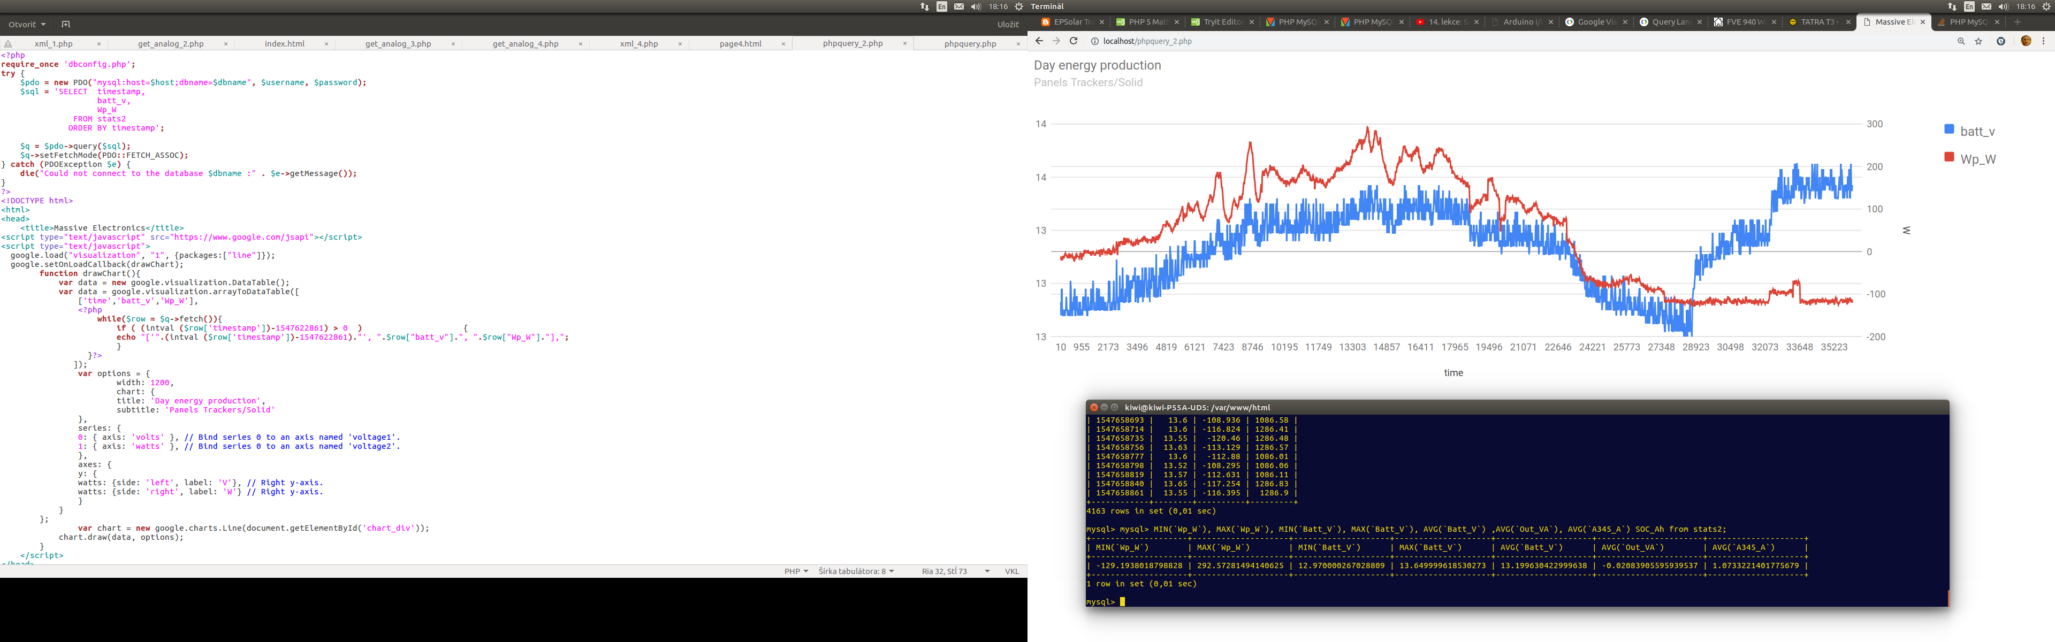The height and width of the screenshot is (642, 2055).
Task: Open the Otvorit dropdown
Action: tap(27, 24)
